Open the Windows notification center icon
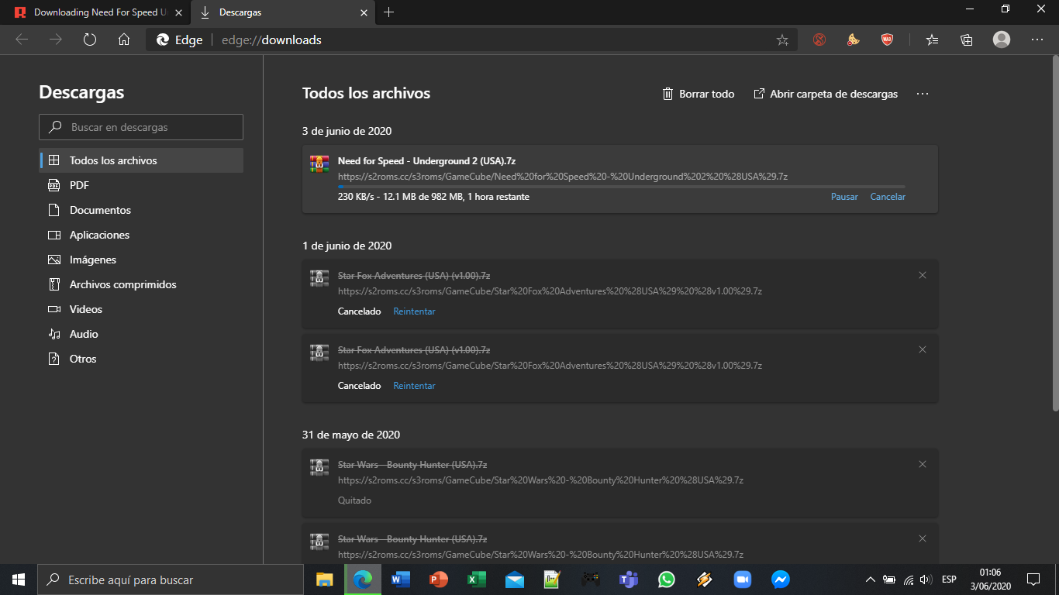The width and height of the screenshot is (1059, 595). (x=1033, y=580)
